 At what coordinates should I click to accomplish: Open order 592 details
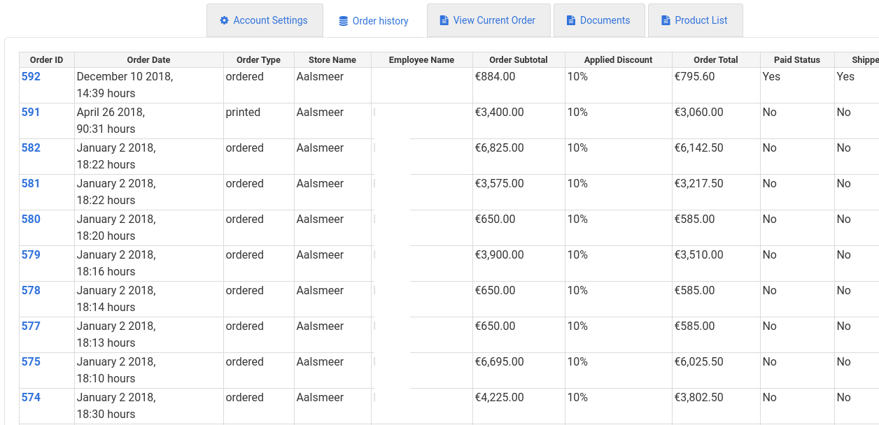coord(31,76)
